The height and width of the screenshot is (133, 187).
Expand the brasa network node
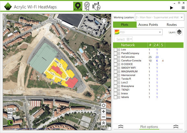click(x=119, y=94)
